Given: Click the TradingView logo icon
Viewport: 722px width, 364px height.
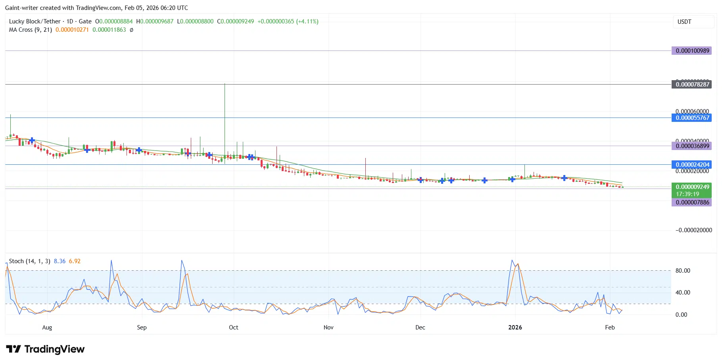Looking at the screenshot, I should [13, 349].
